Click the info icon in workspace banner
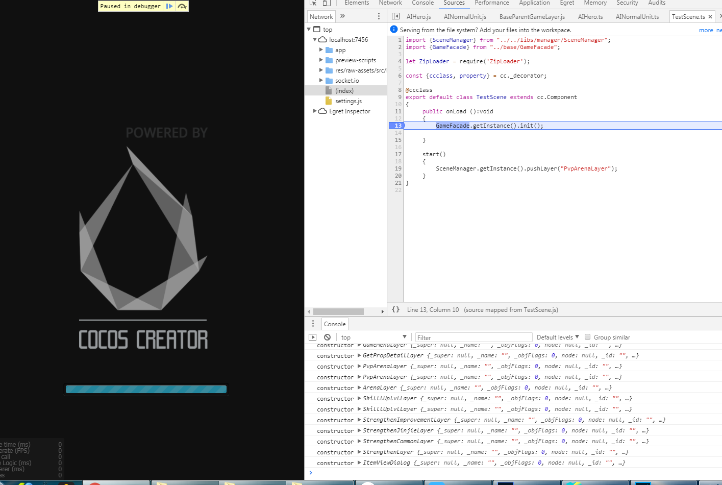The width and height of the screenshot is (722, 485). pos(393,30)
